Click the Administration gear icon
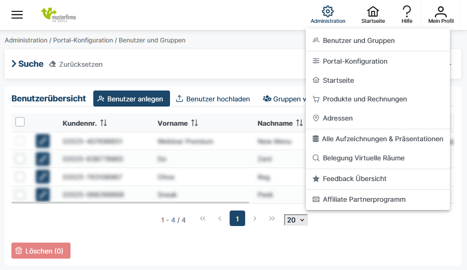467x270 pixels. (x=328, y=12)
